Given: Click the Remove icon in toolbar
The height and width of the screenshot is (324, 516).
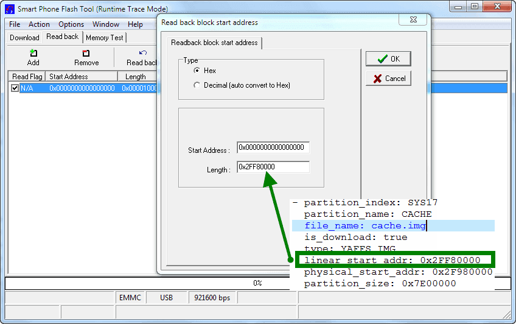Looking at the screenshot, I should (x=86, y=53).
